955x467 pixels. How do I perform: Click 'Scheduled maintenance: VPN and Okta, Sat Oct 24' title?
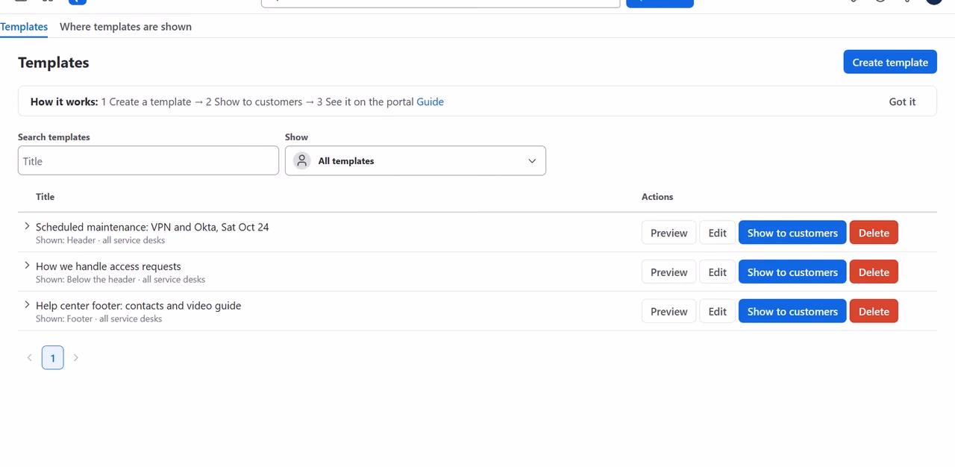pos(152,227)
